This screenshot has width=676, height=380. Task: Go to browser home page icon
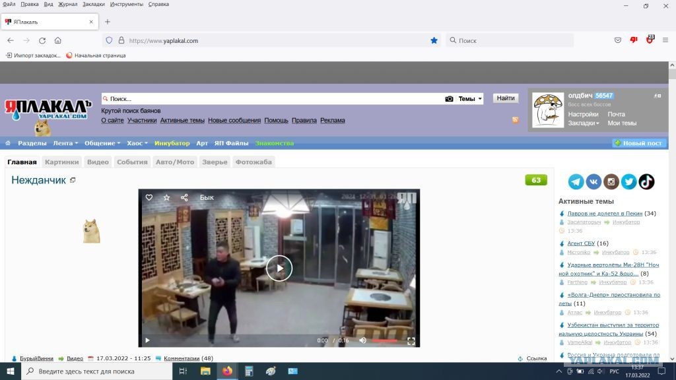(58, 40)
